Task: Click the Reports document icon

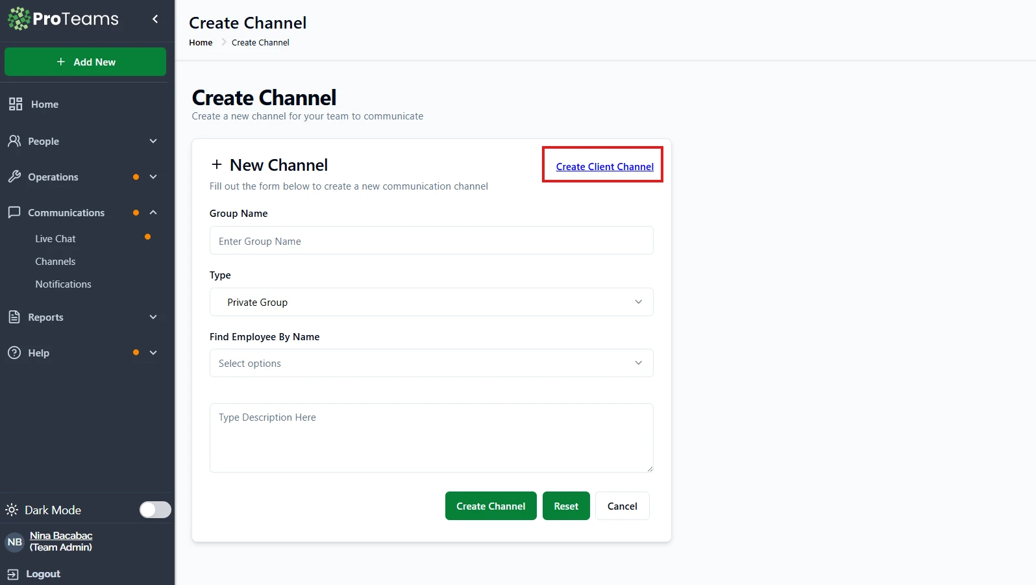Action: click(x=14, y=317)
